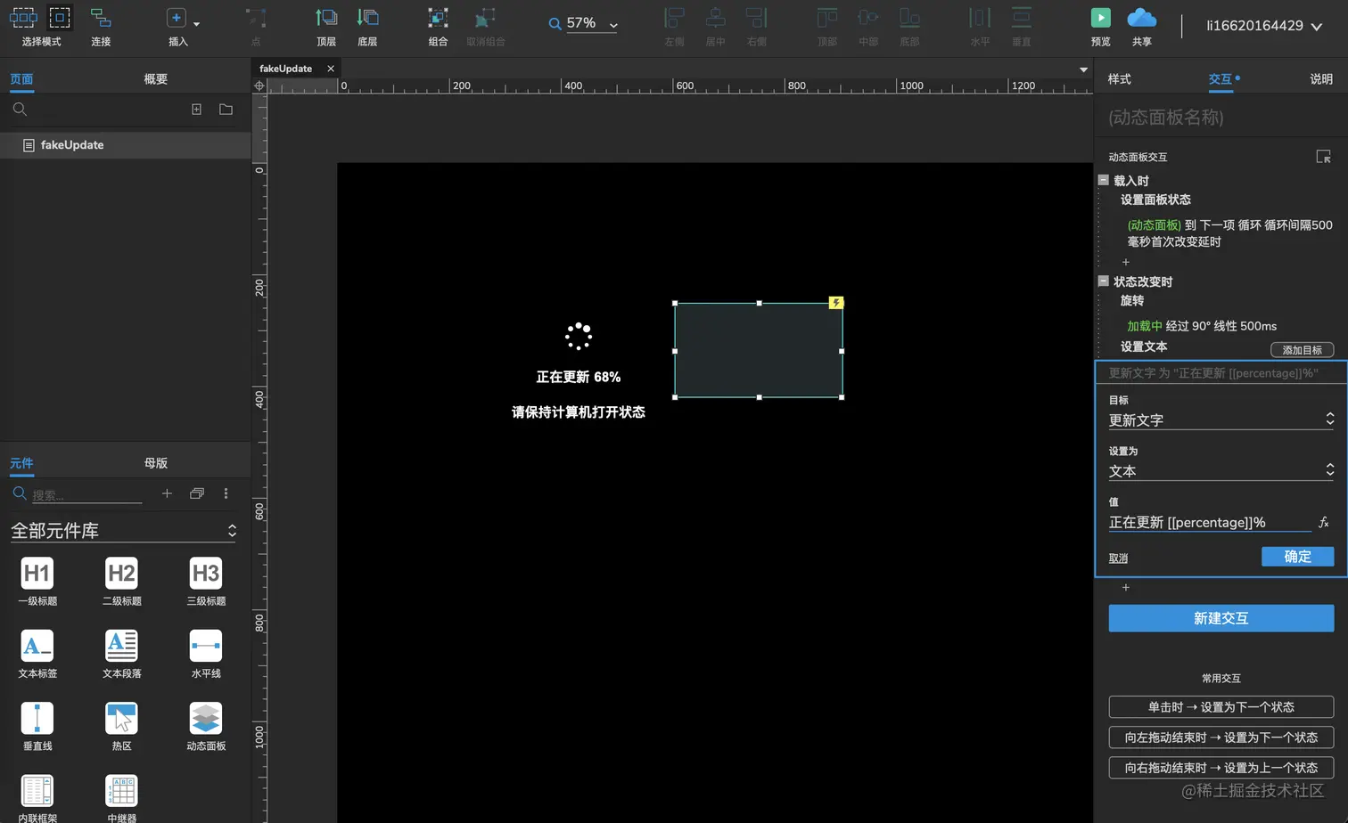Click the 添加目标 add target button

1302,350
